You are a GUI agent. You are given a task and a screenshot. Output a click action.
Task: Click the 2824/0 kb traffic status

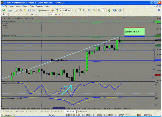(148, 115)
